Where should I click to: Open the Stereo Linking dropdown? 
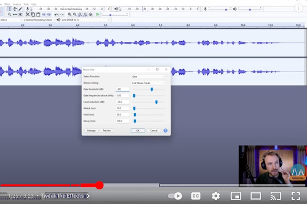(149, 83)
